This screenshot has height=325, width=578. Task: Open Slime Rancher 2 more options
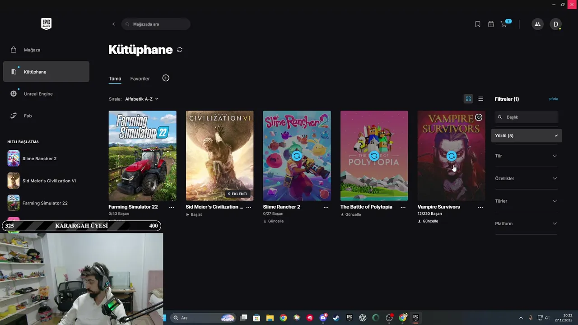(x=326, y=207)
